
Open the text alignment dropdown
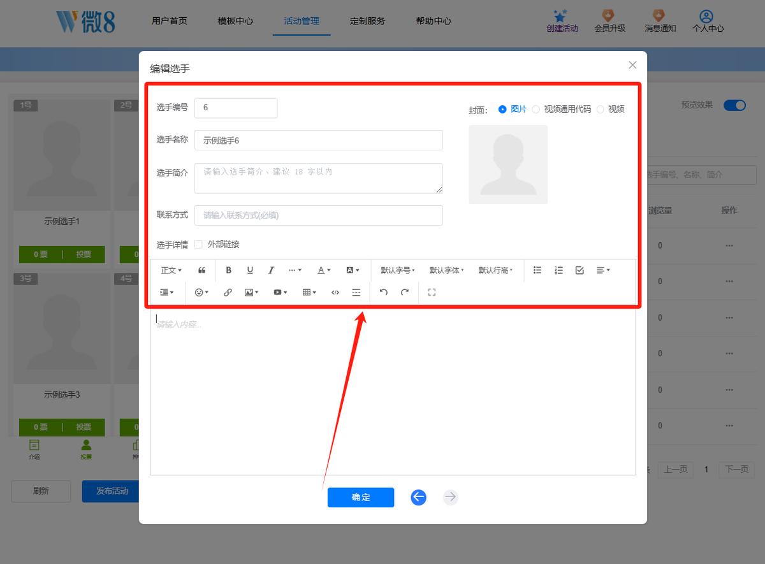point(603,270)
